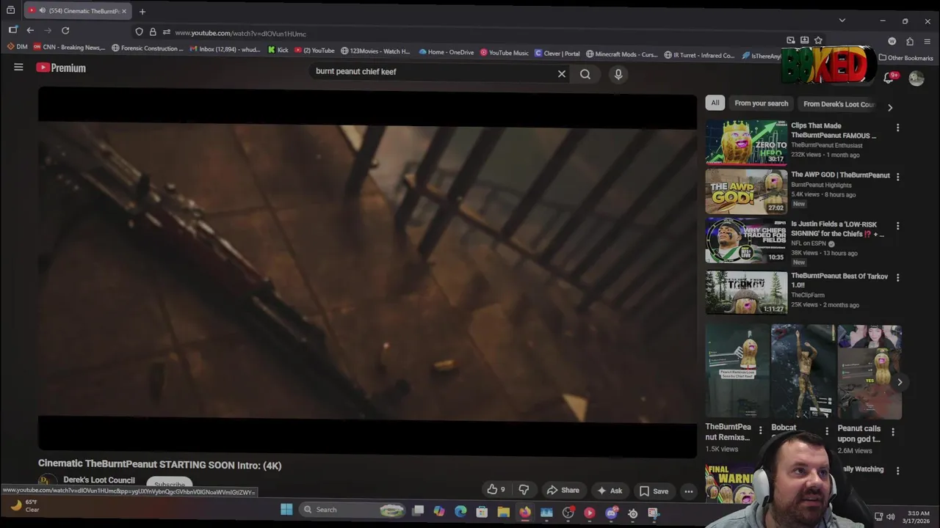Open options menu for Justin Fields video
This screenshot has height=528, width=940.
(x=897, y=226)
